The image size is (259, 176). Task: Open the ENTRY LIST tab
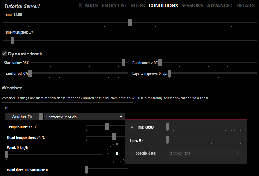point(114,6)
